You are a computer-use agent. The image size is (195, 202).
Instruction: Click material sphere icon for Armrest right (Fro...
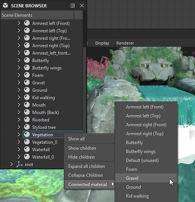pyautogui.click(x=27, y=38)
